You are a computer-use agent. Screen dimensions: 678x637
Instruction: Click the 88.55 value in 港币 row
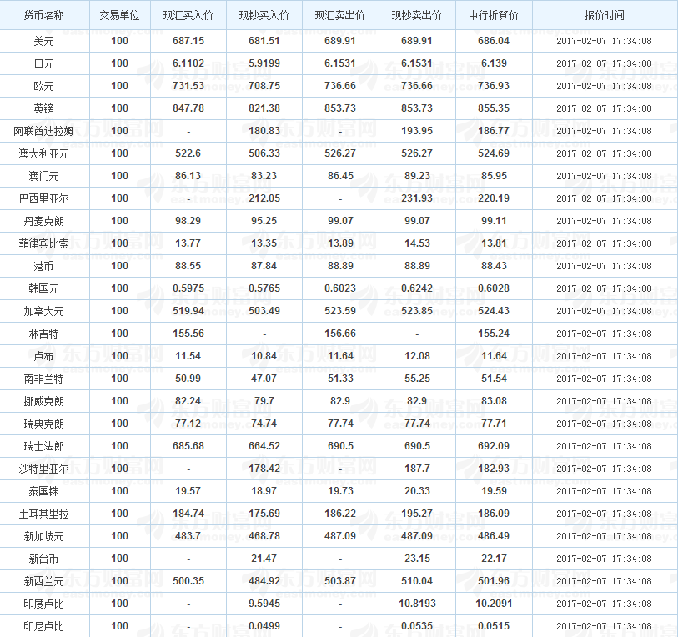tap(188, 265)
